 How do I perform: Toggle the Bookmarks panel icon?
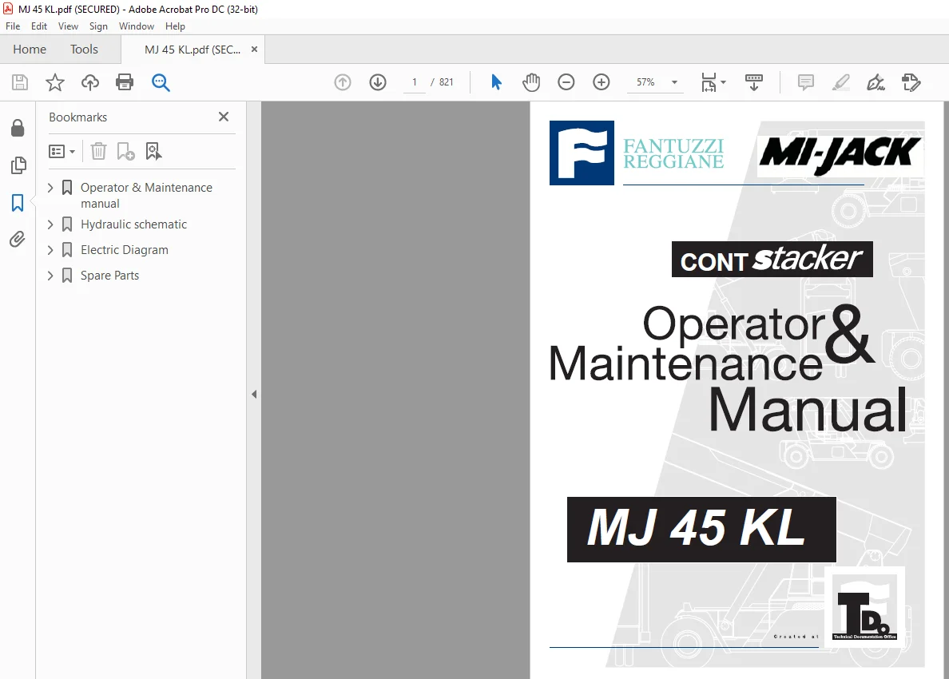coord(18,203)
